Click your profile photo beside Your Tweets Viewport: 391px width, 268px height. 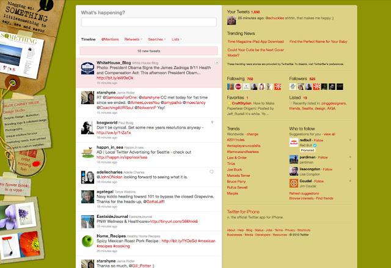point(232,20)
